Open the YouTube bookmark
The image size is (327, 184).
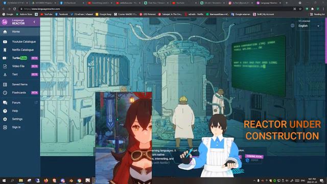pos(46,14)
